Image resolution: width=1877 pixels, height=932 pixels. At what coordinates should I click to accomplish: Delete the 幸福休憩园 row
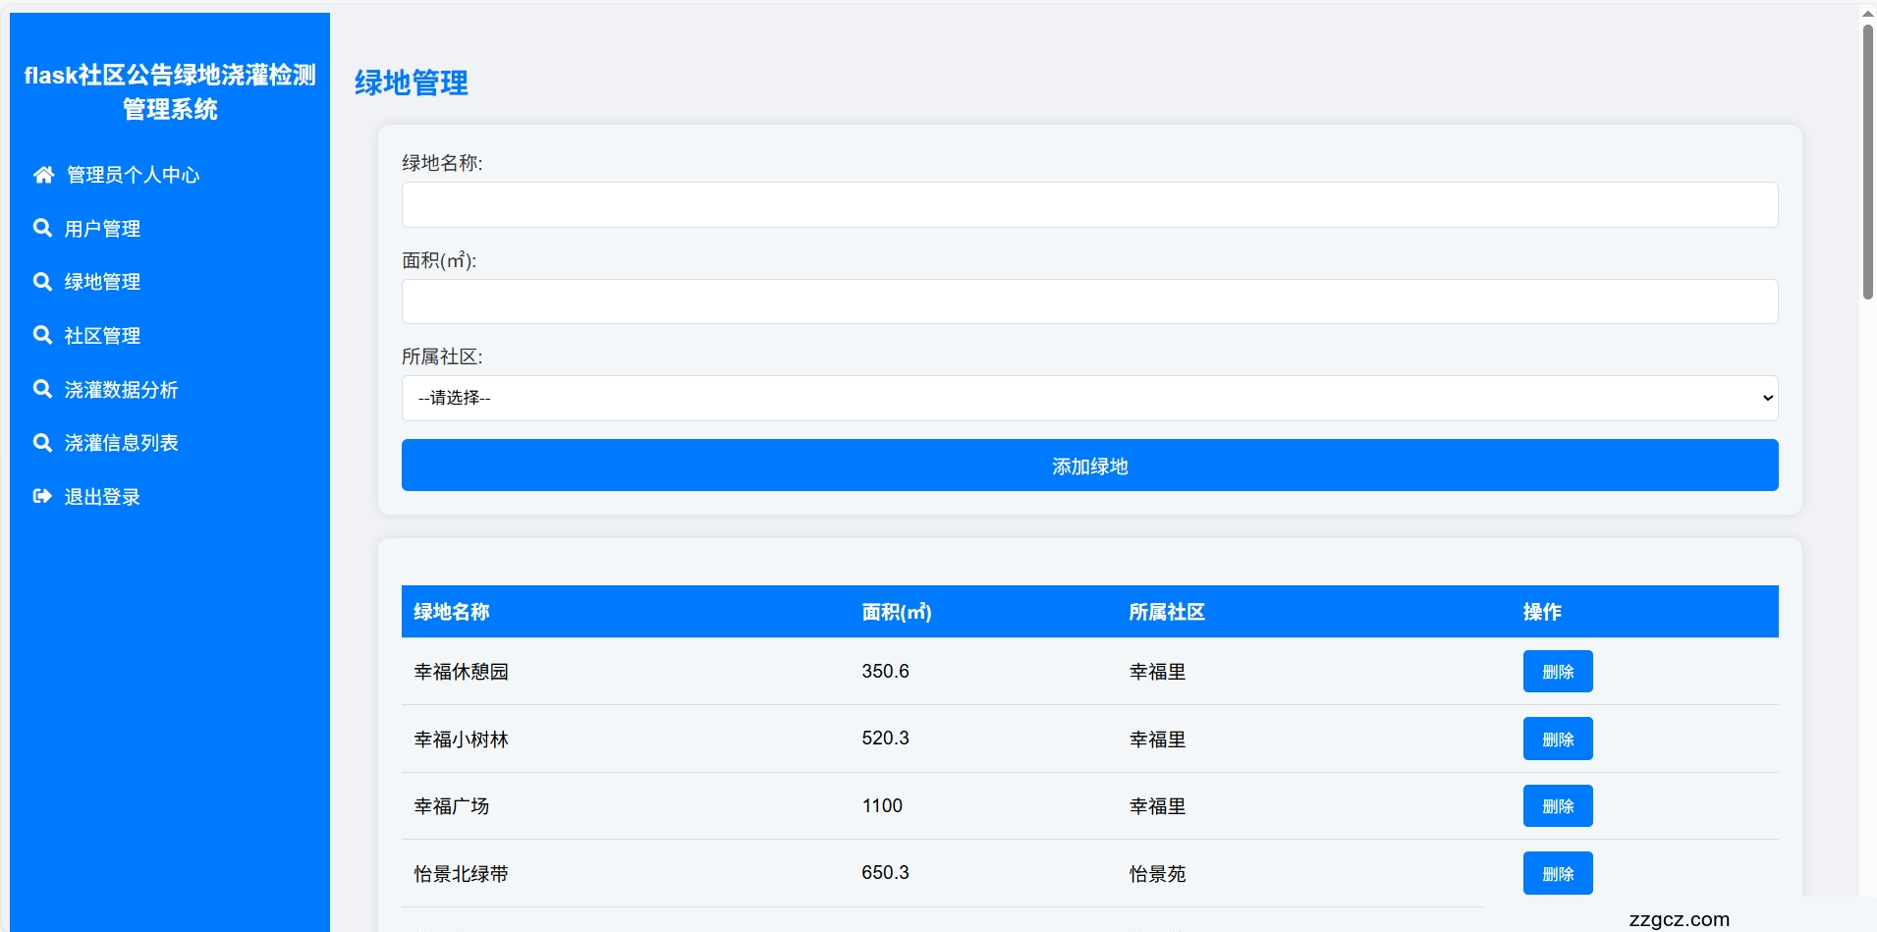click(1557, 672)
